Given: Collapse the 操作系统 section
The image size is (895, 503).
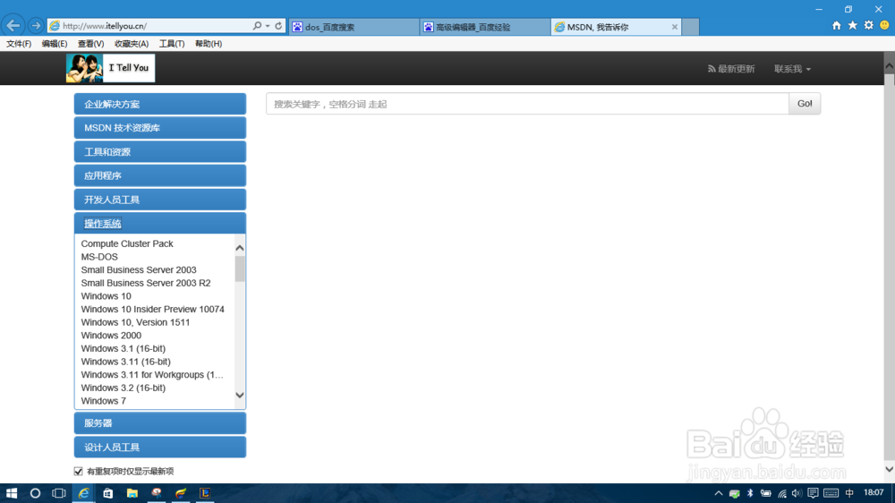Looking at the screenshot, I should coord(160,223).
